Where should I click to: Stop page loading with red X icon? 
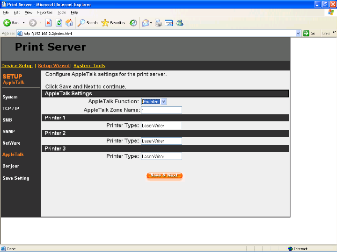49,23
